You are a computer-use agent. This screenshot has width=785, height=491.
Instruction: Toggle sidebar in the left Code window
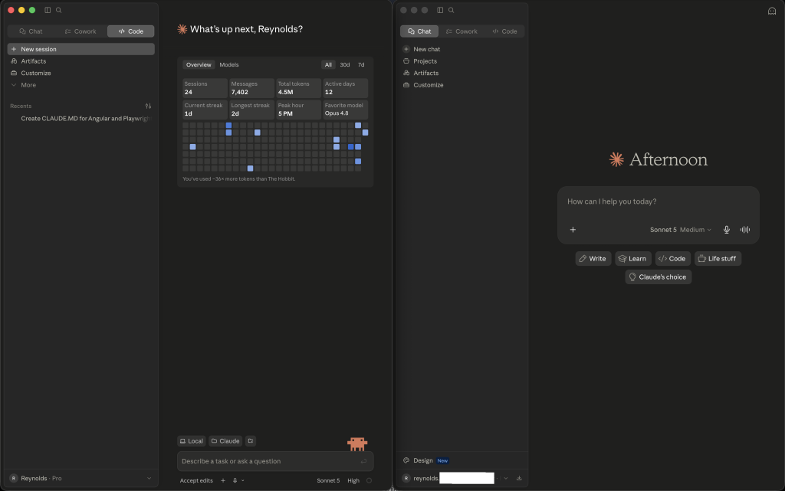[48, 10]
